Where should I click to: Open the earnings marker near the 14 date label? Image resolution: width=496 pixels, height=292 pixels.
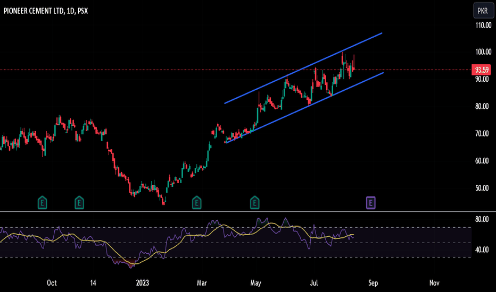pos(79,203)
